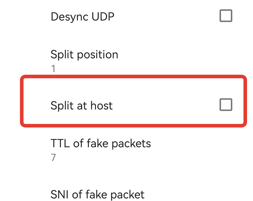The image size is (253, 201).
Task: Open the Split position setting
Action: pyautogui.click(x=84, y=55)
